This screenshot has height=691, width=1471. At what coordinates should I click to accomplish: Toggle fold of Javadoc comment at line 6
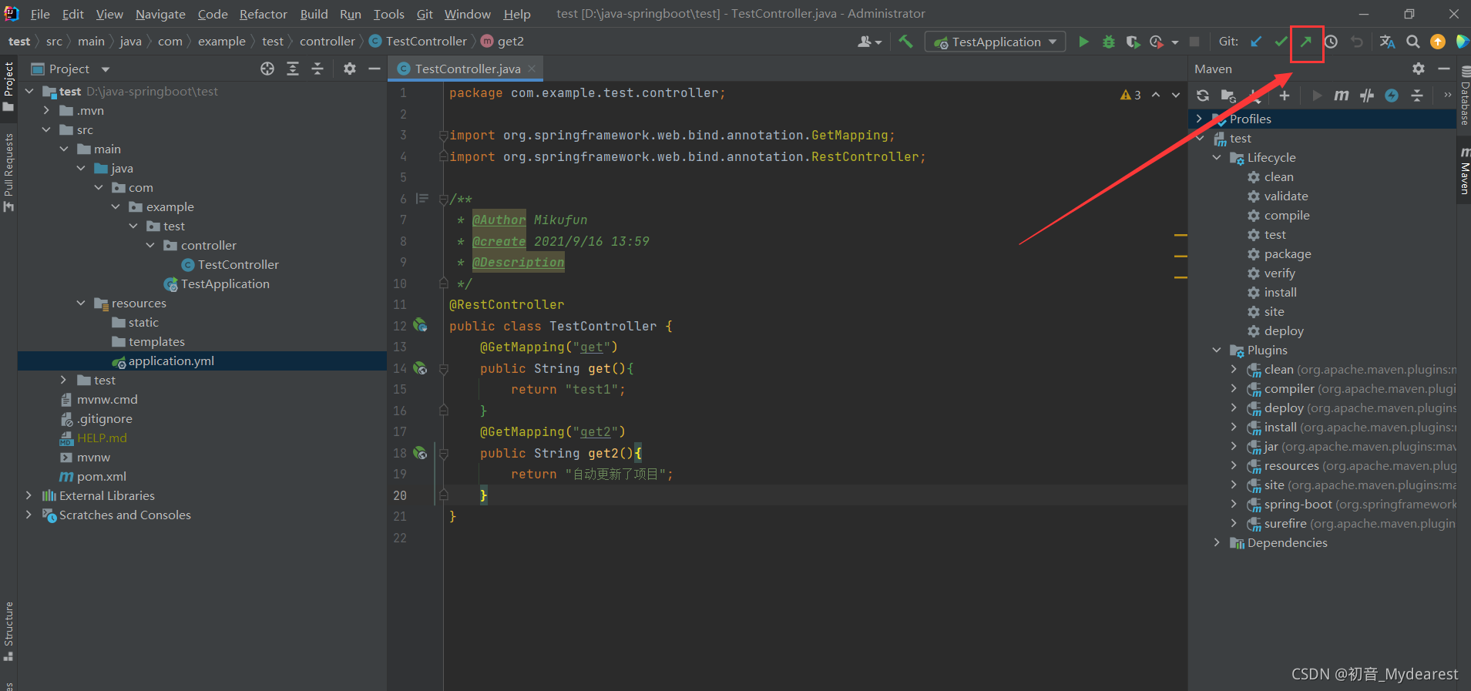(x=444, y=199)
